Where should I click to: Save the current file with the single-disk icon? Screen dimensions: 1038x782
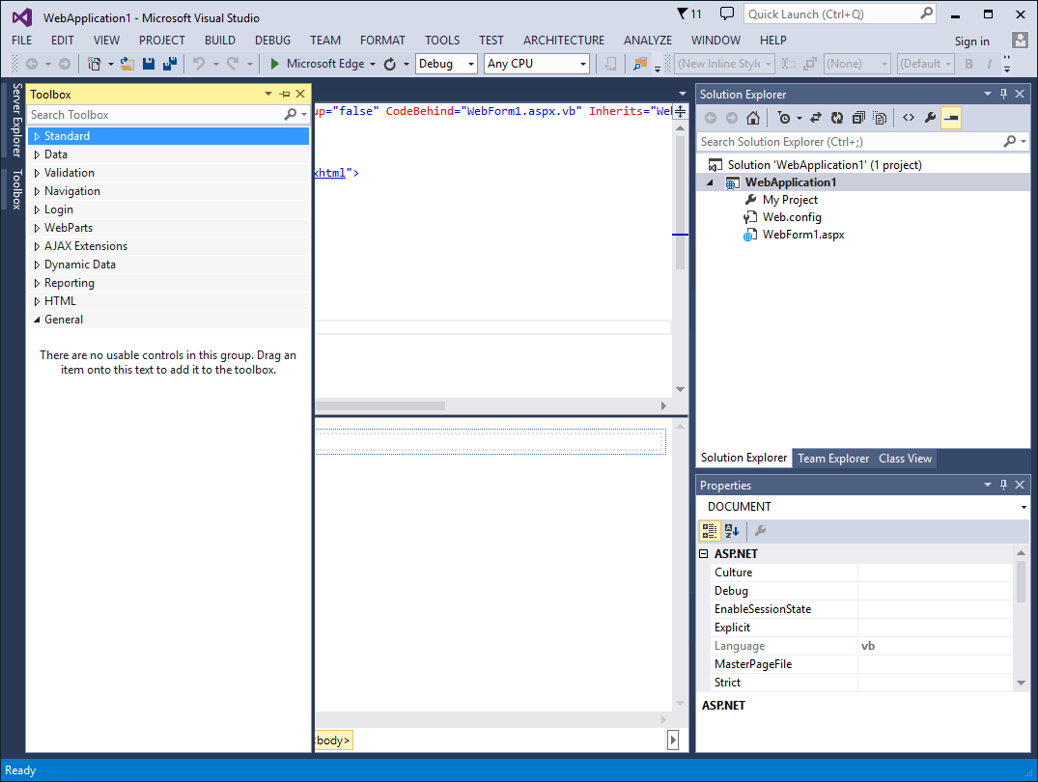[x=149, y=64]
